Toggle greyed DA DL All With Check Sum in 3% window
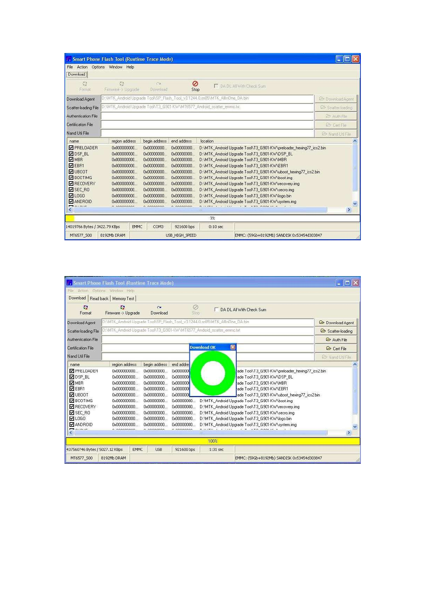The image size is (426, 603). [x=216, y=86]
